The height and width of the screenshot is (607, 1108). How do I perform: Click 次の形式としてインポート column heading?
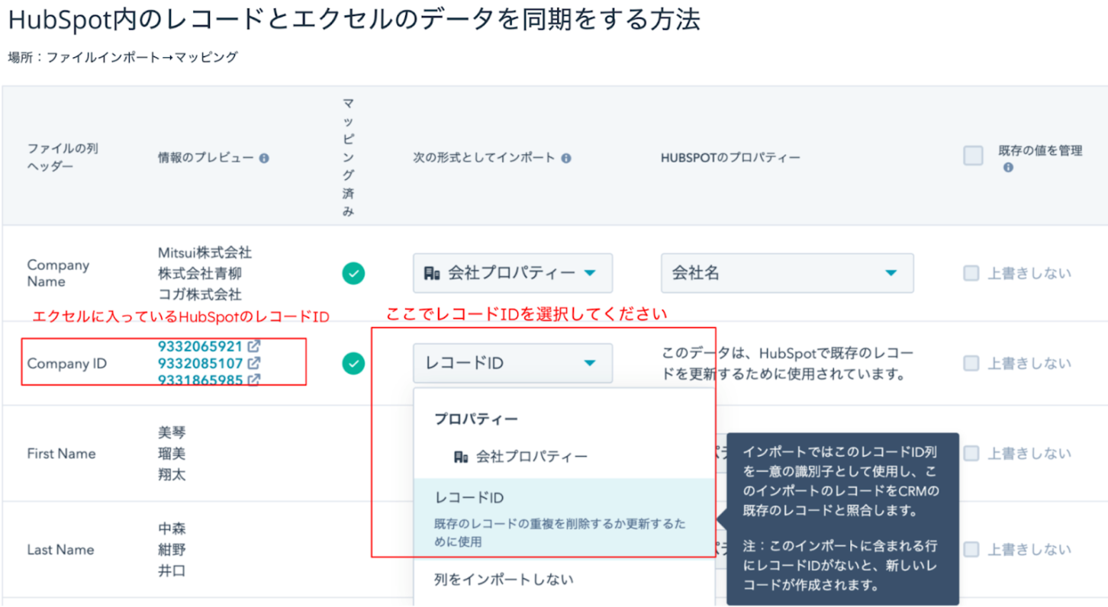click(484, 158)
